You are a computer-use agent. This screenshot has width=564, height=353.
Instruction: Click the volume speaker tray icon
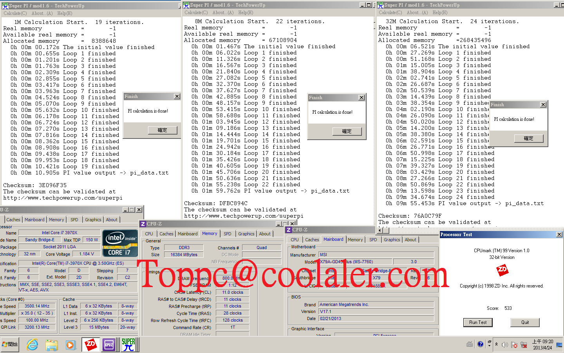pos(505,345)
